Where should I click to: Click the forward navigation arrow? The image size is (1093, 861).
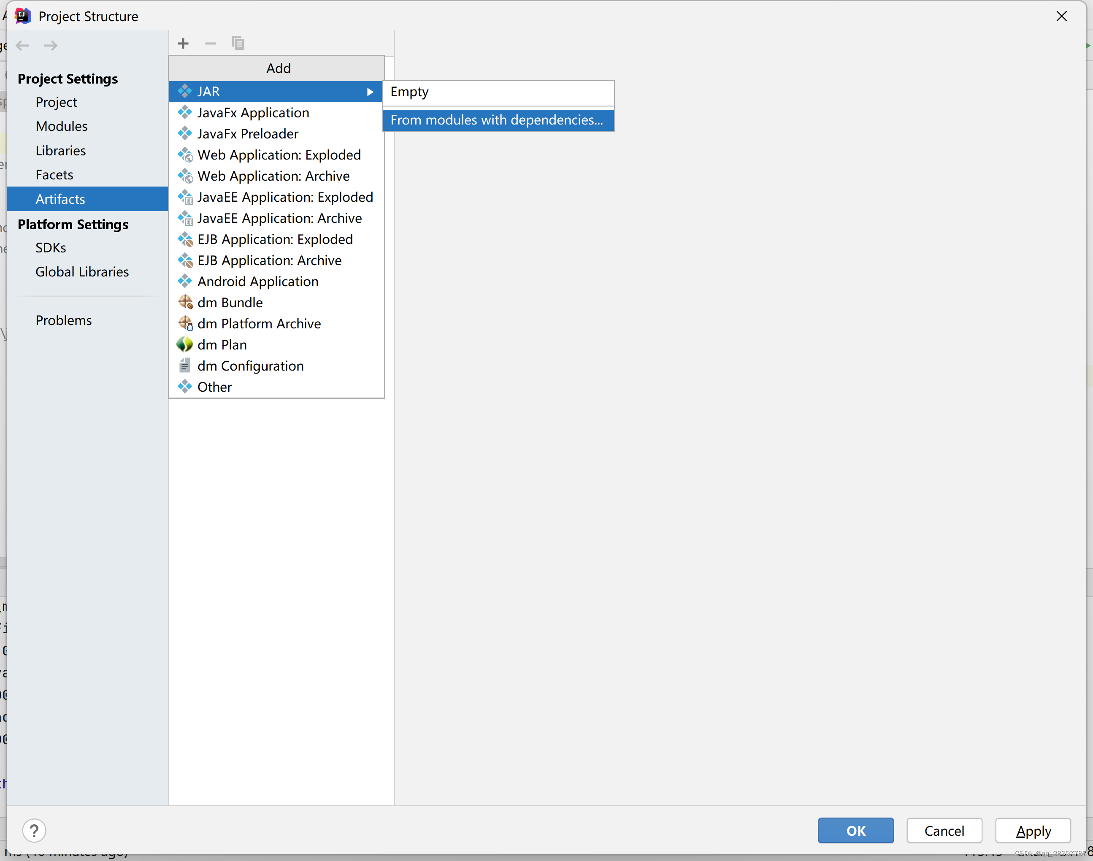point(50,46)
